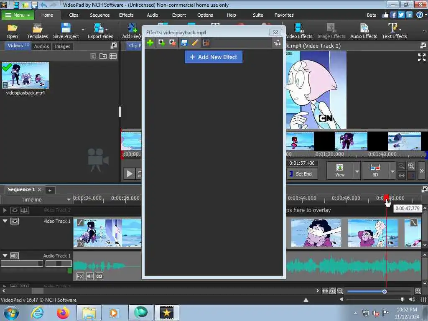Click the add effect chain icon
428x321 pixels.
[x=162, y=43]
